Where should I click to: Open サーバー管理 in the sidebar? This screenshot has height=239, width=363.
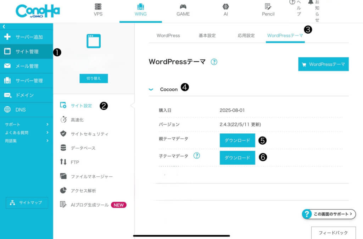pos(26,80)
